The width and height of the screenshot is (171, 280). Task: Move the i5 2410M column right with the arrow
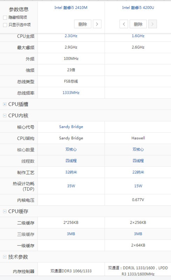[97, 24]
